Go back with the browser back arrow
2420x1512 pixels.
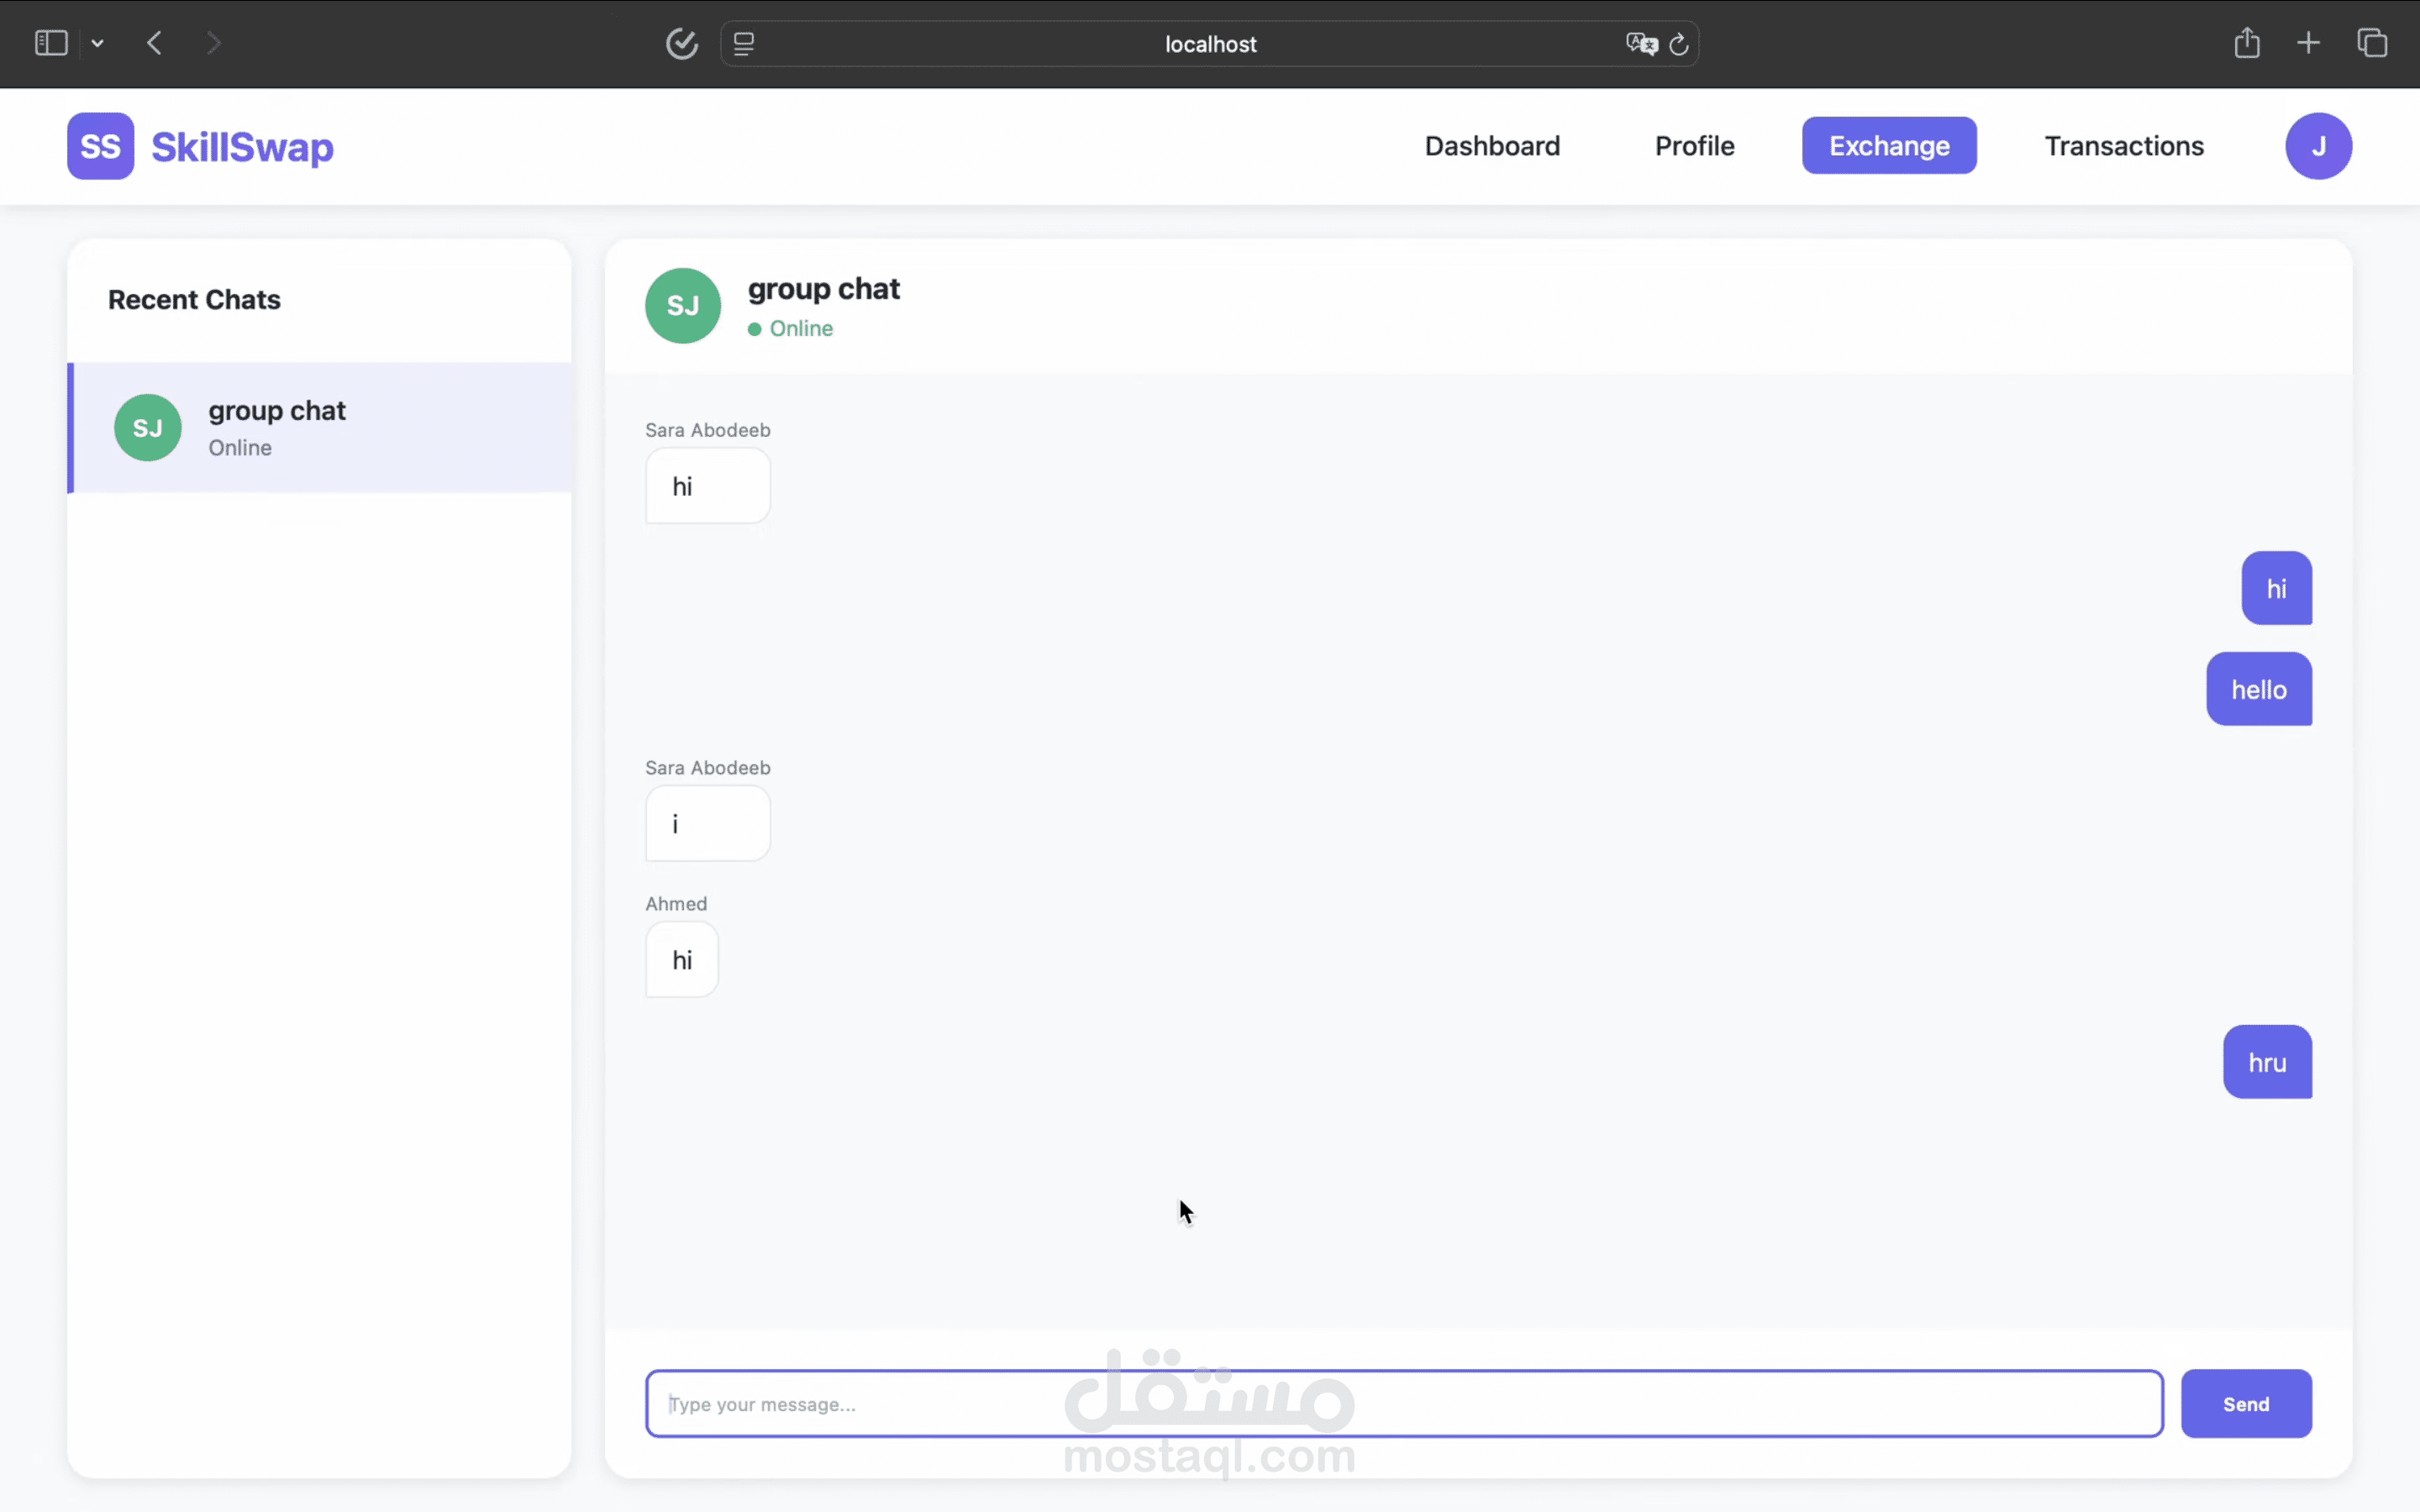point(154,43)
